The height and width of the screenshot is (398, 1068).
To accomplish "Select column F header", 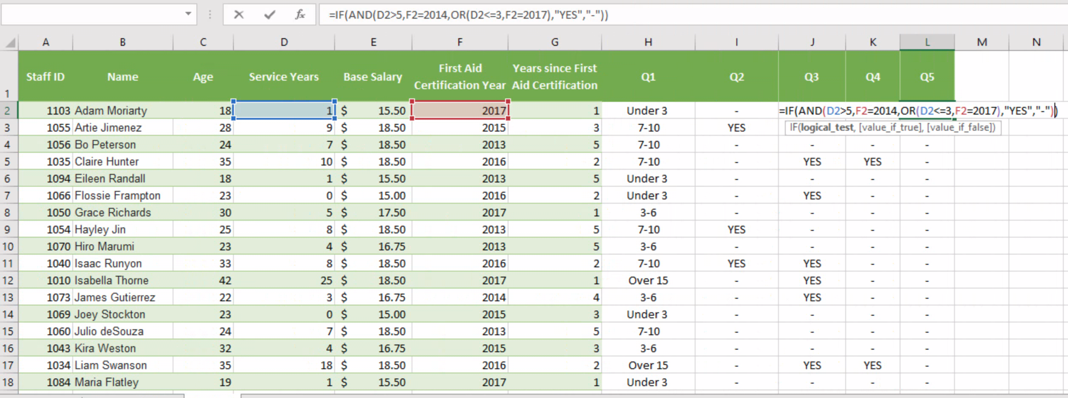I will 460,42.
